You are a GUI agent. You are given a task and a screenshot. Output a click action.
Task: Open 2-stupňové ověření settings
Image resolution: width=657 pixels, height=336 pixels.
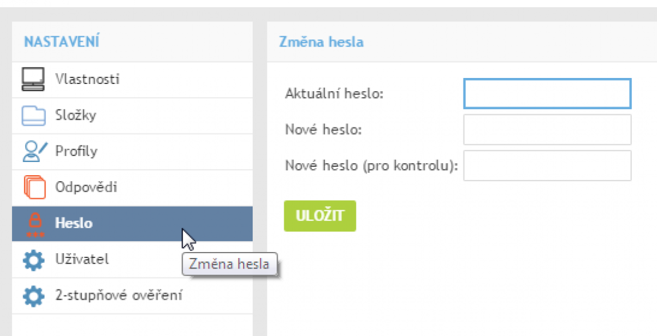[x=118, y=295]
